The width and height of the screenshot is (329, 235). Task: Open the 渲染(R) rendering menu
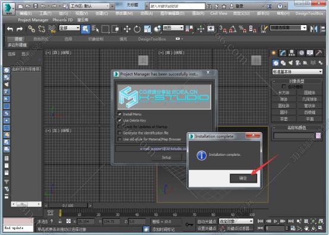(198, 13)
